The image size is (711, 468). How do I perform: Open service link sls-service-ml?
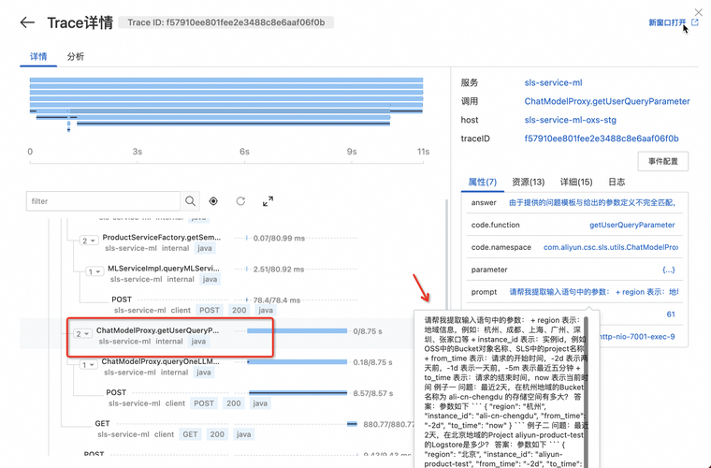pos(553,82)
